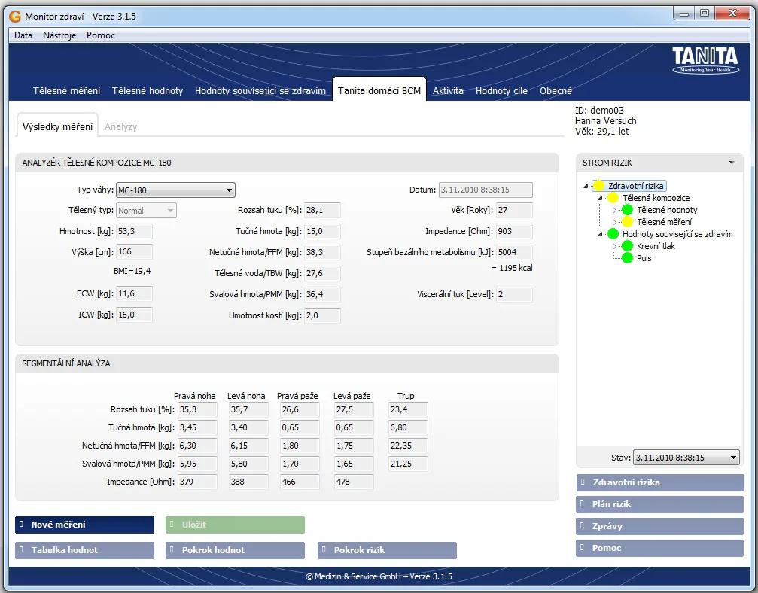Click the green circle beside Tělesné hodnoty
Screen dimensions: 758x593
[x=627, y=210]
